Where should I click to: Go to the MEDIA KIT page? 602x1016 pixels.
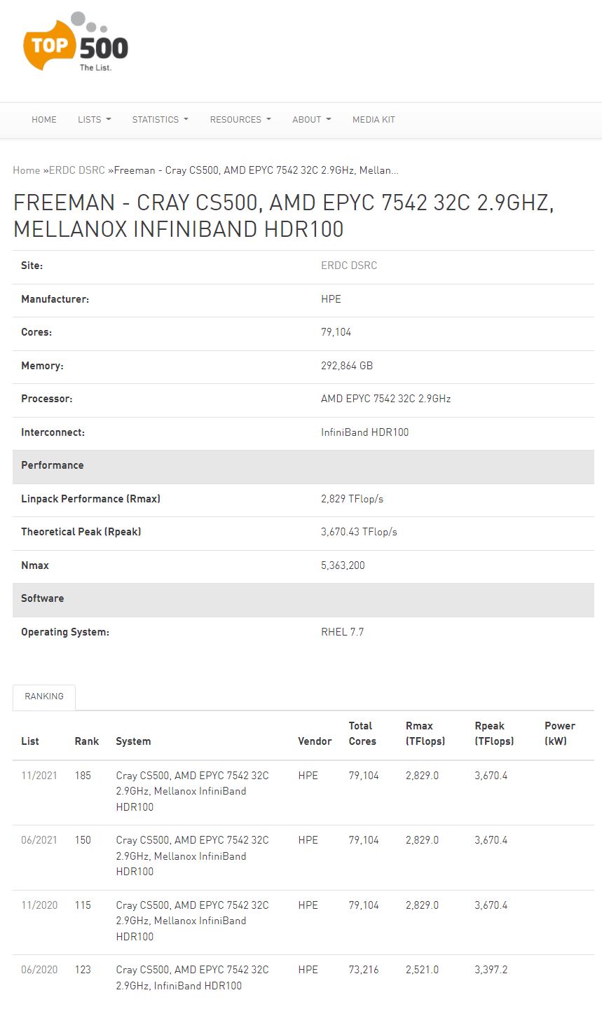(374, 120)
